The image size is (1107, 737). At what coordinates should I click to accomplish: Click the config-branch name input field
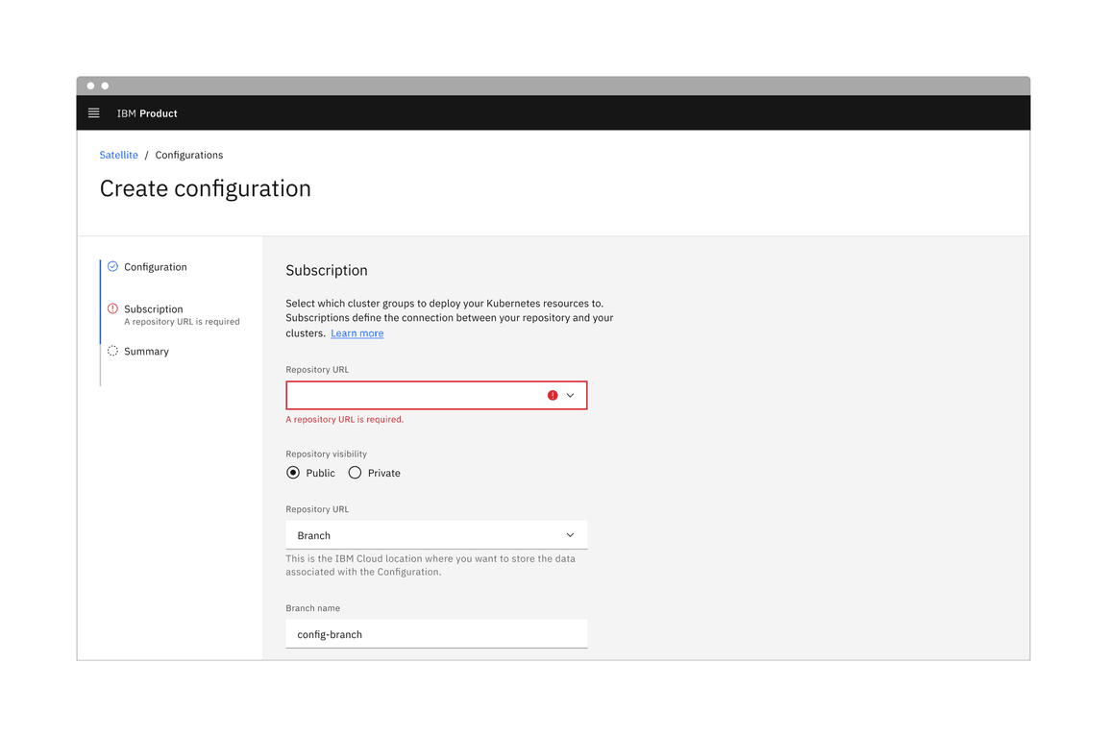435,633
